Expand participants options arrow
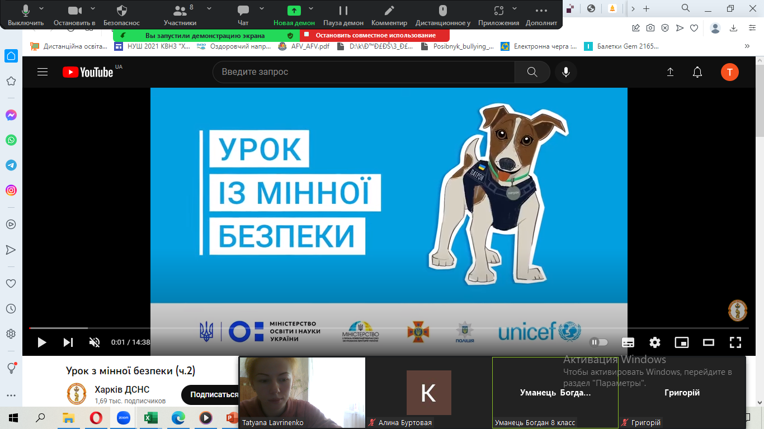 tap(209, 8)
